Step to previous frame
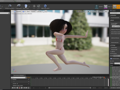This screenshot has width=120, height=90. (15, 88)
